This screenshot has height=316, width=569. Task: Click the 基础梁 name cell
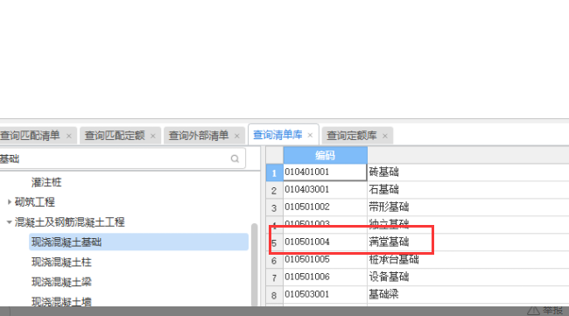pos(468,295)
